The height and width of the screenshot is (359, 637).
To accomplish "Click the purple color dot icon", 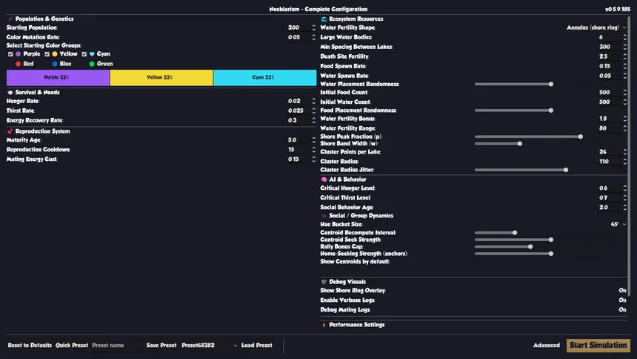I will [19, 54].
